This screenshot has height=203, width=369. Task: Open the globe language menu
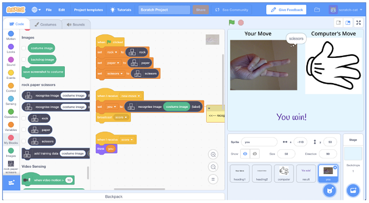[36, 10]
